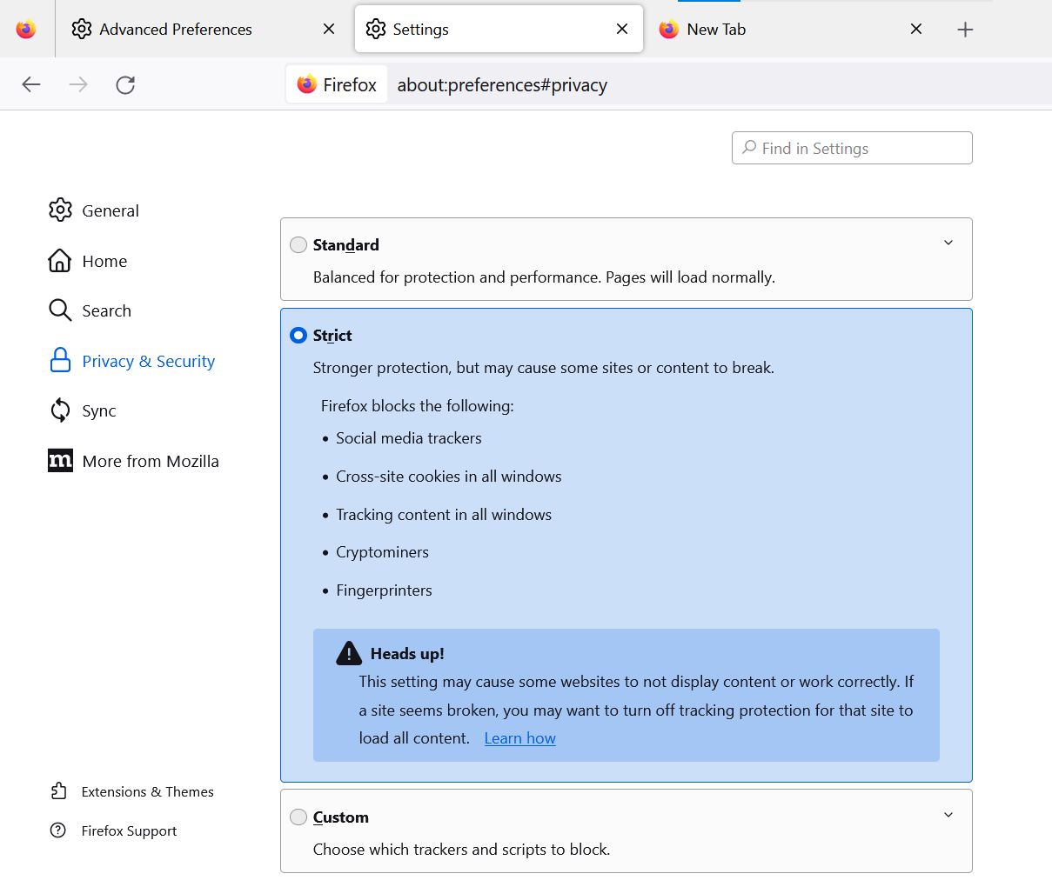Viewport: 1052px width, 887px height.
Task: Reload the page with refresh icon
Action: click(125, 84)
